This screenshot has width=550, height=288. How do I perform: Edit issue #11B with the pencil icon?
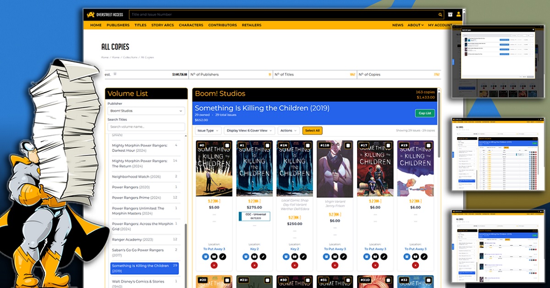343,256
